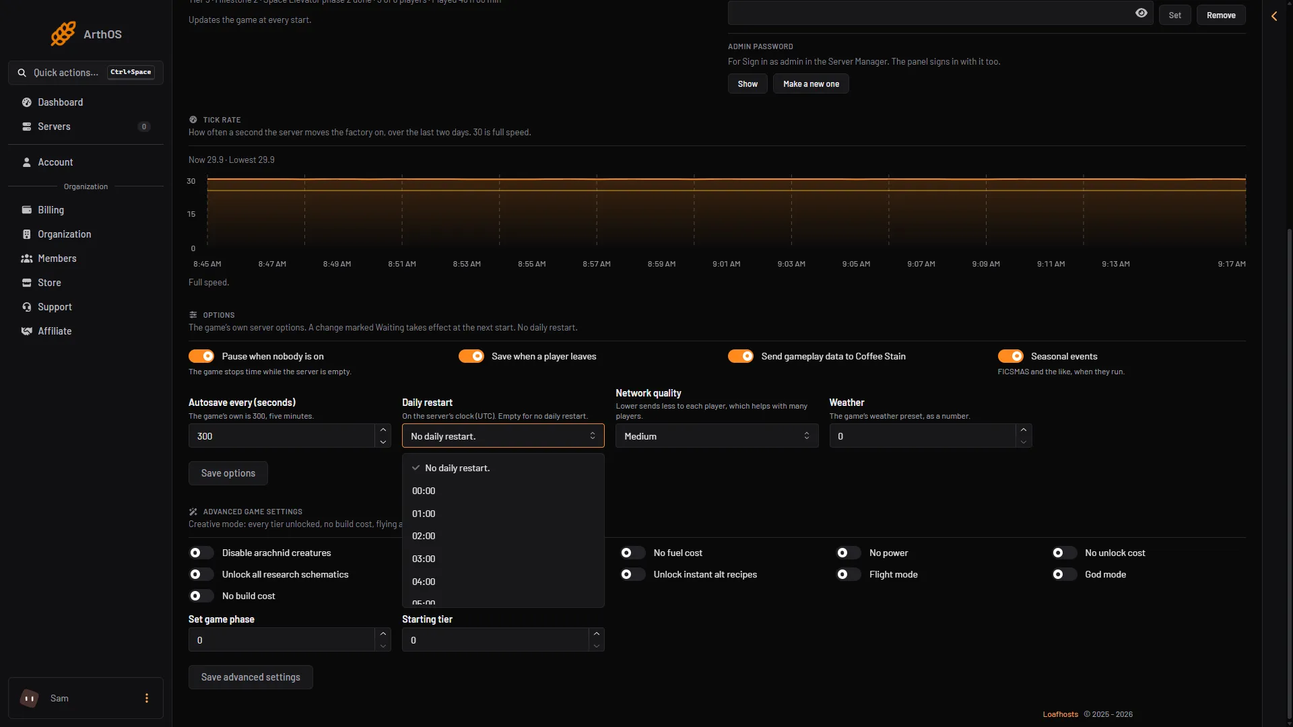Click the Loafhosts footer link
The image size is (1293, 727).
pos(1060,714)
